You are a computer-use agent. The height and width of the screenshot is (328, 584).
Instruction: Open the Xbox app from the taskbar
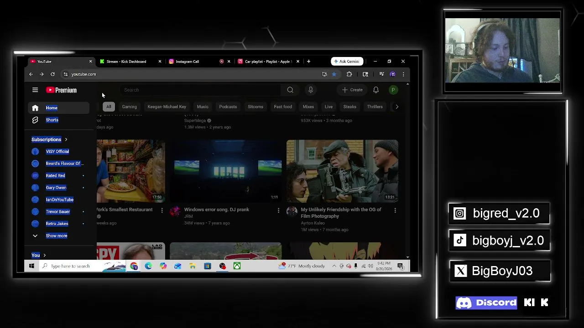click(237, 266)
